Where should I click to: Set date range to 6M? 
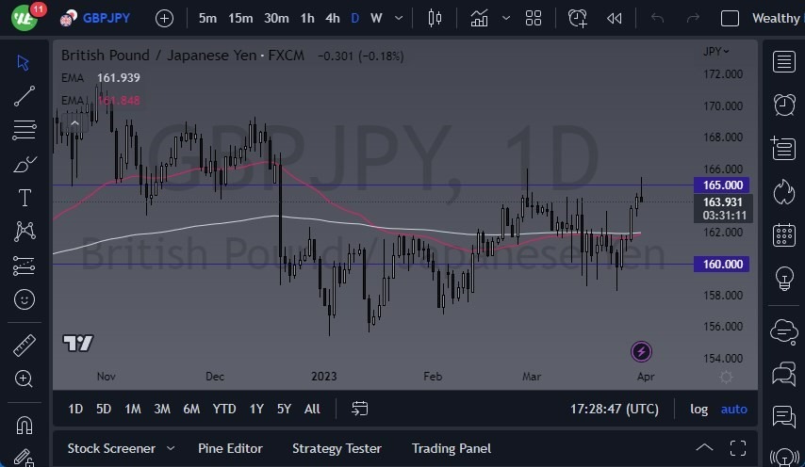[x=191, y=409]
